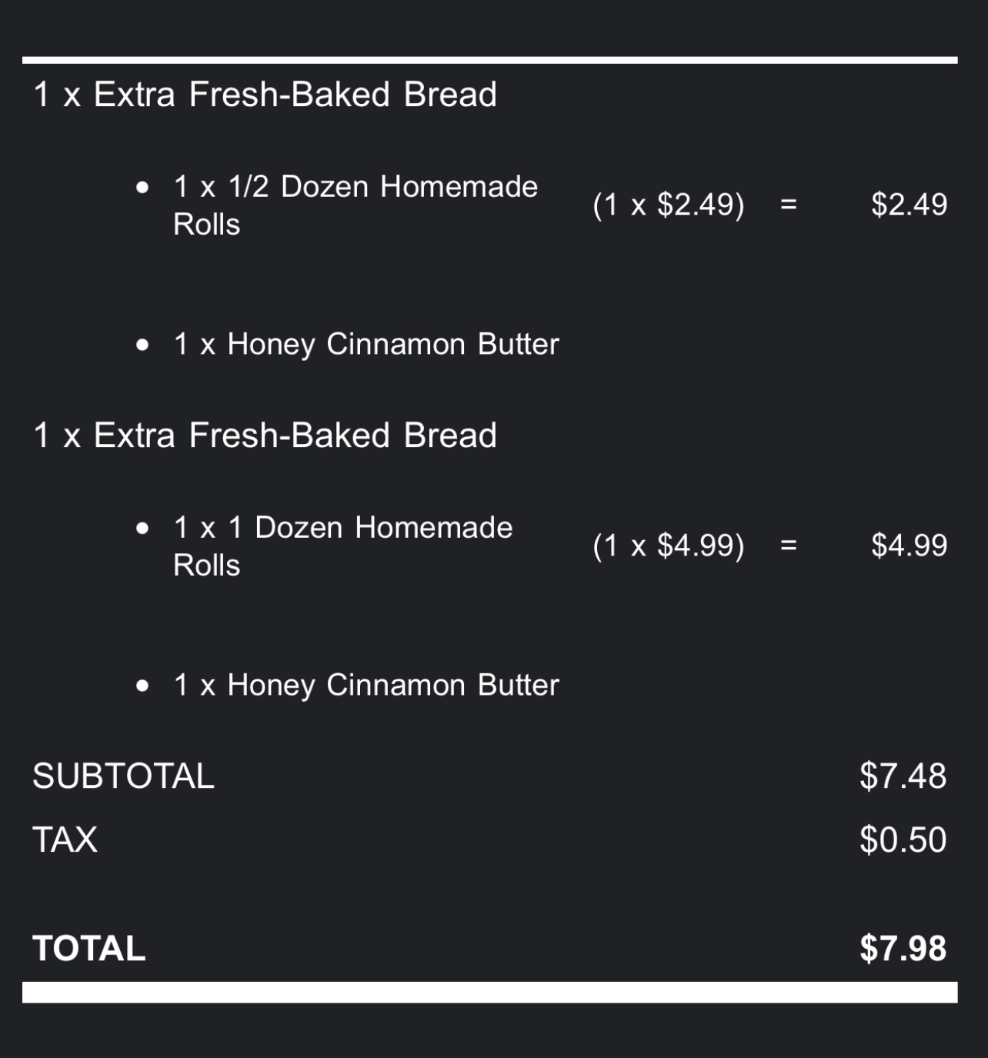This screenshot has width=988, height=1058.
Task: Click the equals sign beside $4.99
Action: click(788, 546)
